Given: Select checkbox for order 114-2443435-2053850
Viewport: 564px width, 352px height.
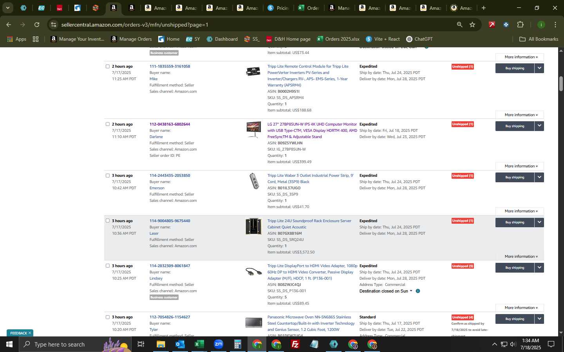Looking at the screenshot, I should 108,176.
